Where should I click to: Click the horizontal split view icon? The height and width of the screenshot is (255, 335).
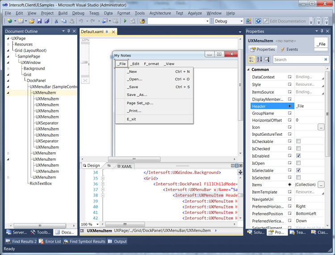[236, 166]
